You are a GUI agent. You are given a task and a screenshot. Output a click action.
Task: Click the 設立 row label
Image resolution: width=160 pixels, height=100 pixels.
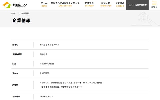[14, 64]
